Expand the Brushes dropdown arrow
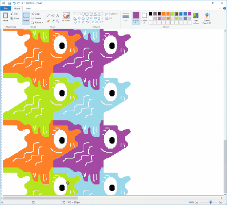The height and width of the screenshot is (205, 227). coord(66,23)
